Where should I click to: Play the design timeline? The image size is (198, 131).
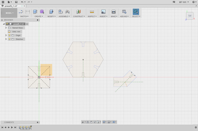click(12, 127)
